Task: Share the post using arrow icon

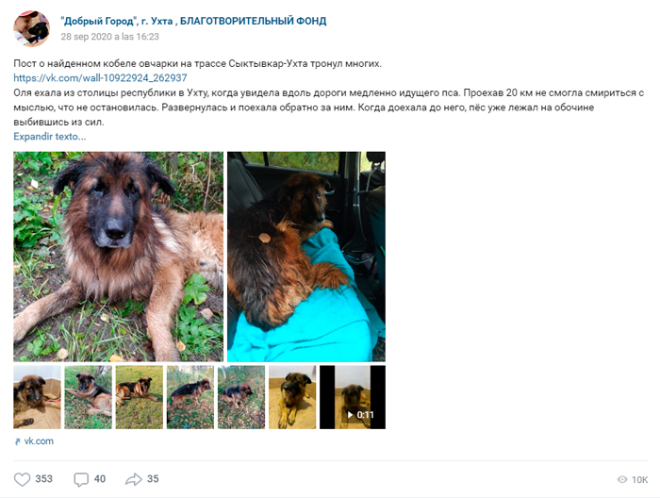Action: 134,479
